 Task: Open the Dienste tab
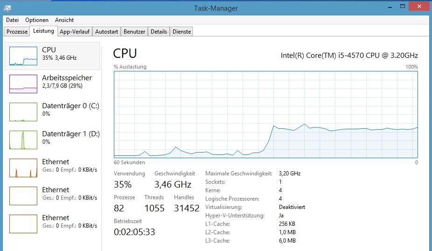[181, 32]
